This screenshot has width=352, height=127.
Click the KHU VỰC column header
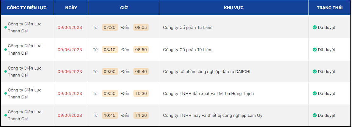pos(234,8)
